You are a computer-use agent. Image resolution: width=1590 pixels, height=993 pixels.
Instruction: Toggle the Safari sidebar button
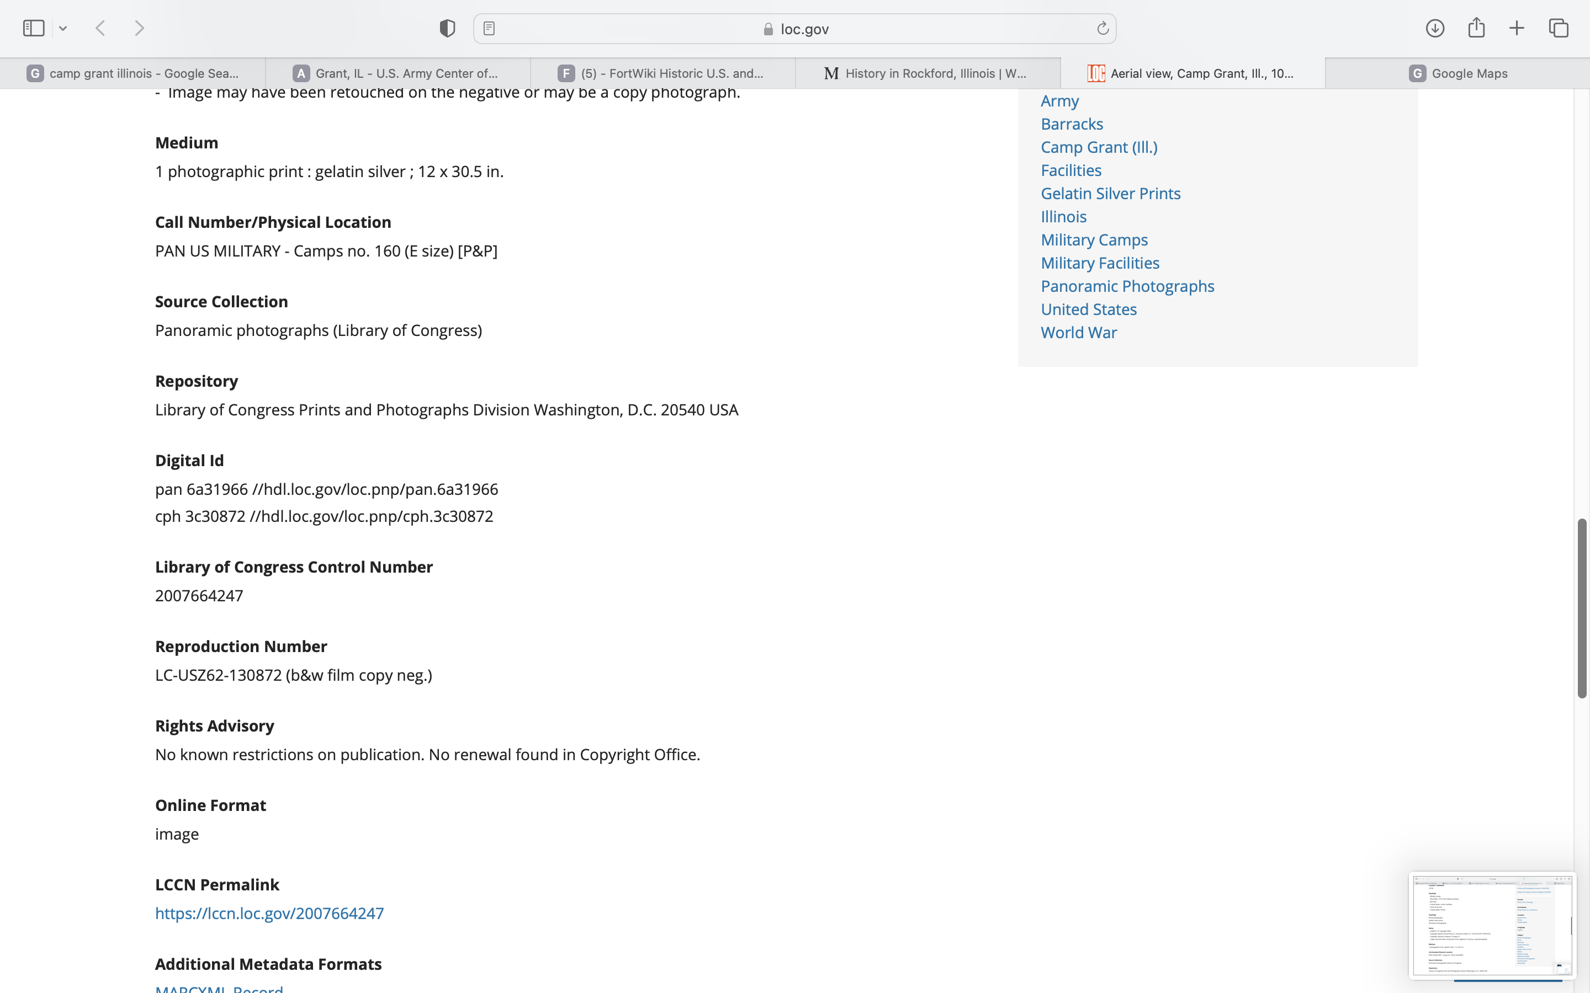point(34,28)
